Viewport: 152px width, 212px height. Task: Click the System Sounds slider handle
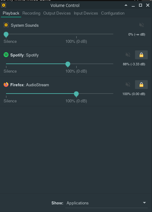point(6,35)
